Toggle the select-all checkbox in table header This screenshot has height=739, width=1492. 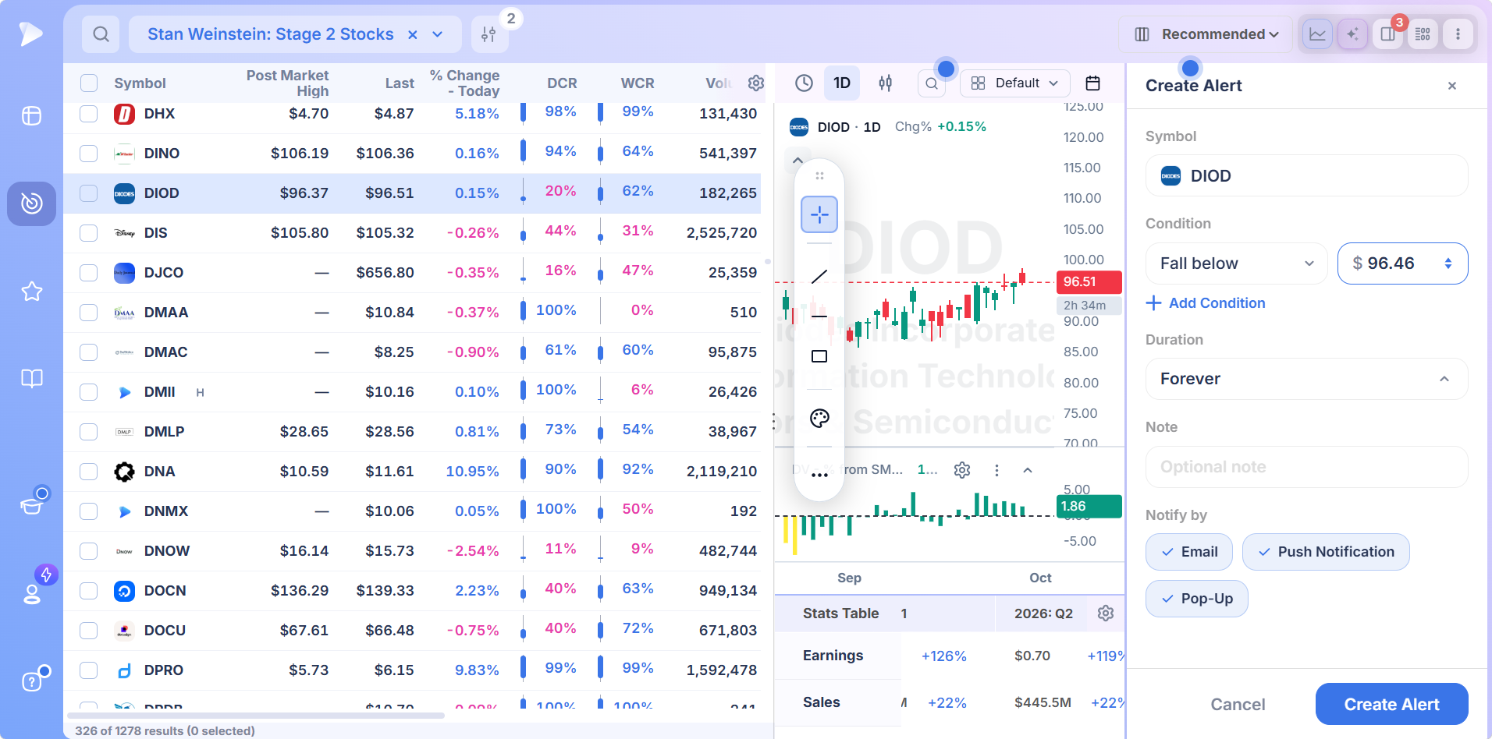tap(89, 83)
